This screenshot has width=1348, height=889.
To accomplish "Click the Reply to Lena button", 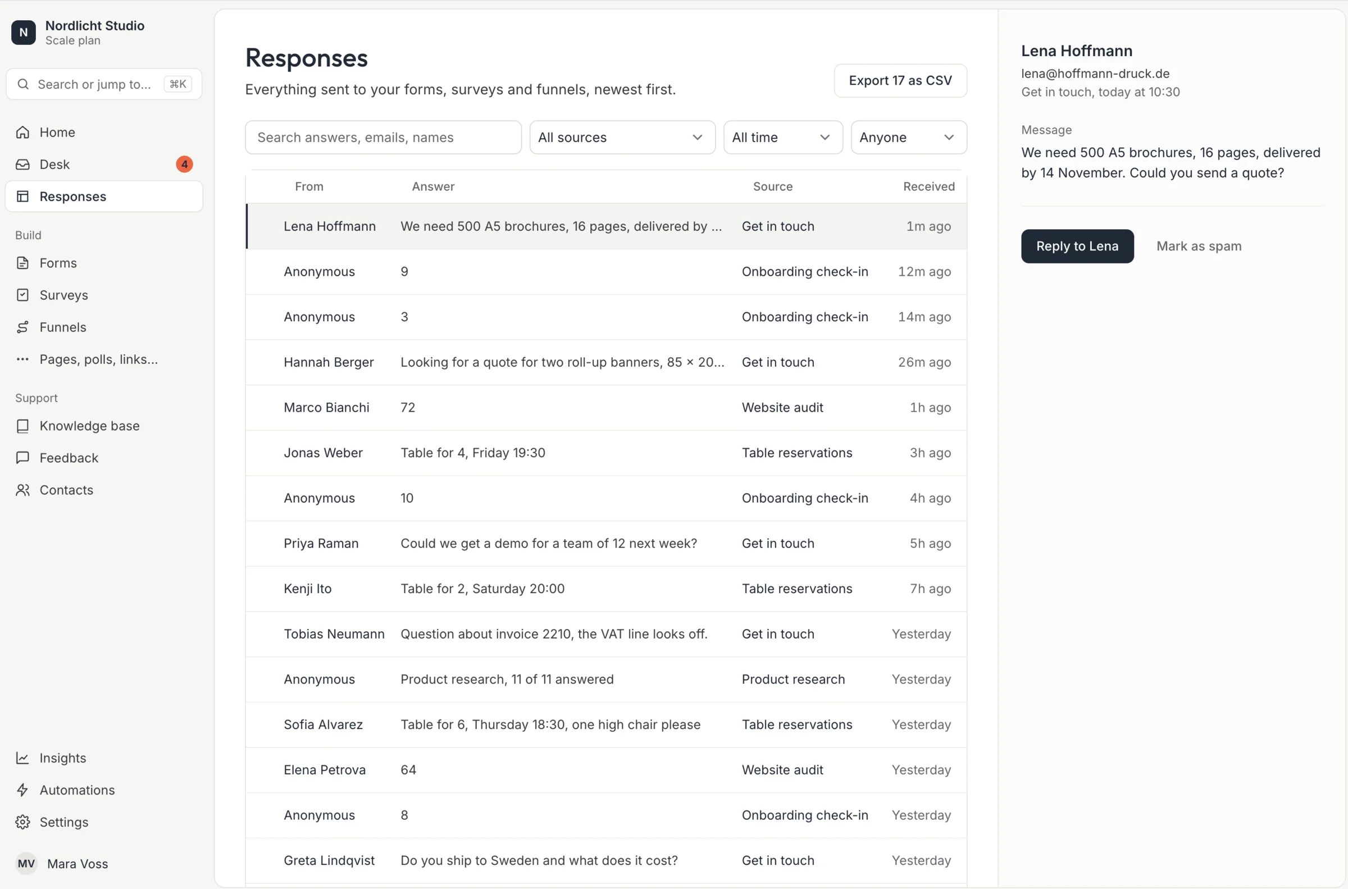I will coord(1077,246).
